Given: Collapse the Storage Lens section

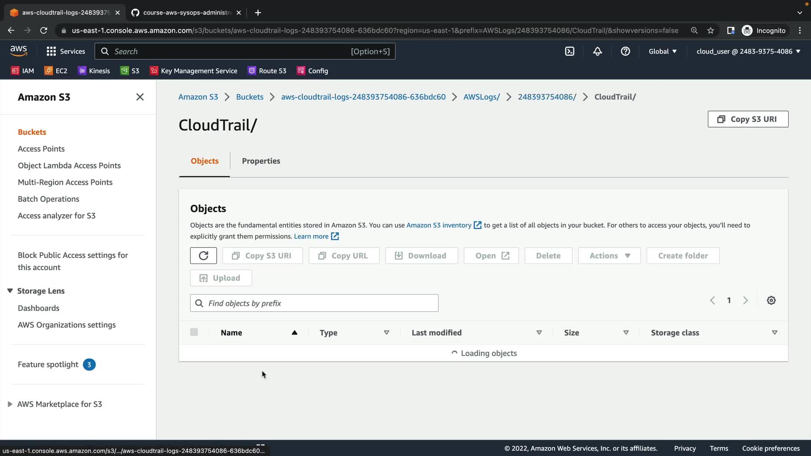Looking at the screenshot, I should click(x=10, y=291).
